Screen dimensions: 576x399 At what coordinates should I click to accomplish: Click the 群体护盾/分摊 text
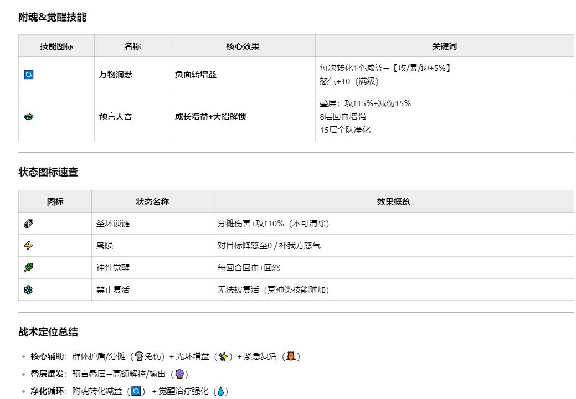pos(99,356)
